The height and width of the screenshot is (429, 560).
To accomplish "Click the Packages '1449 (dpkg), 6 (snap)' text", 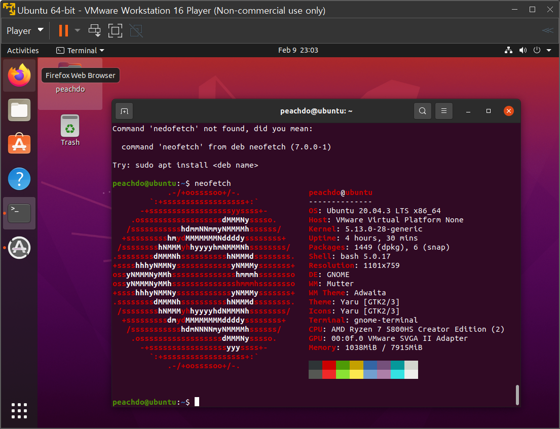I will pyautogui.click(x=402, y=247).
